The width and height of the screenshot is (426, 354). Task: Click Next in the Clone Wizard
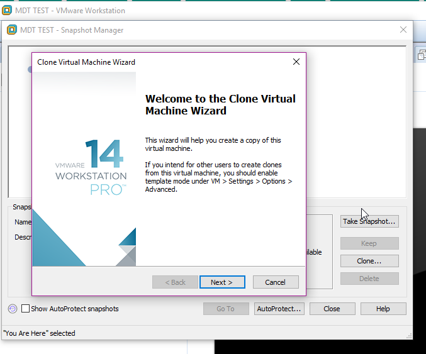coord(222,282)
